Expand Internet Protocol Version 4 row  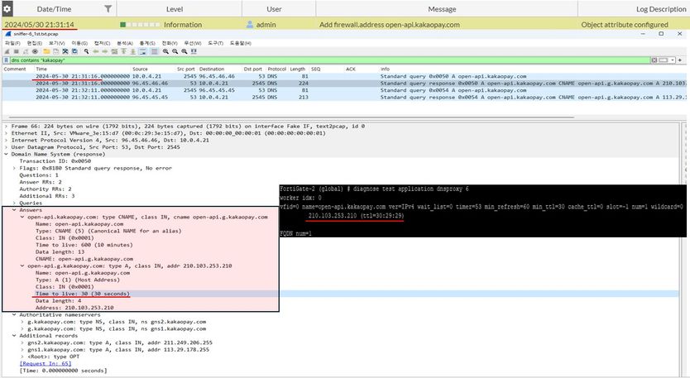(6, 141)
